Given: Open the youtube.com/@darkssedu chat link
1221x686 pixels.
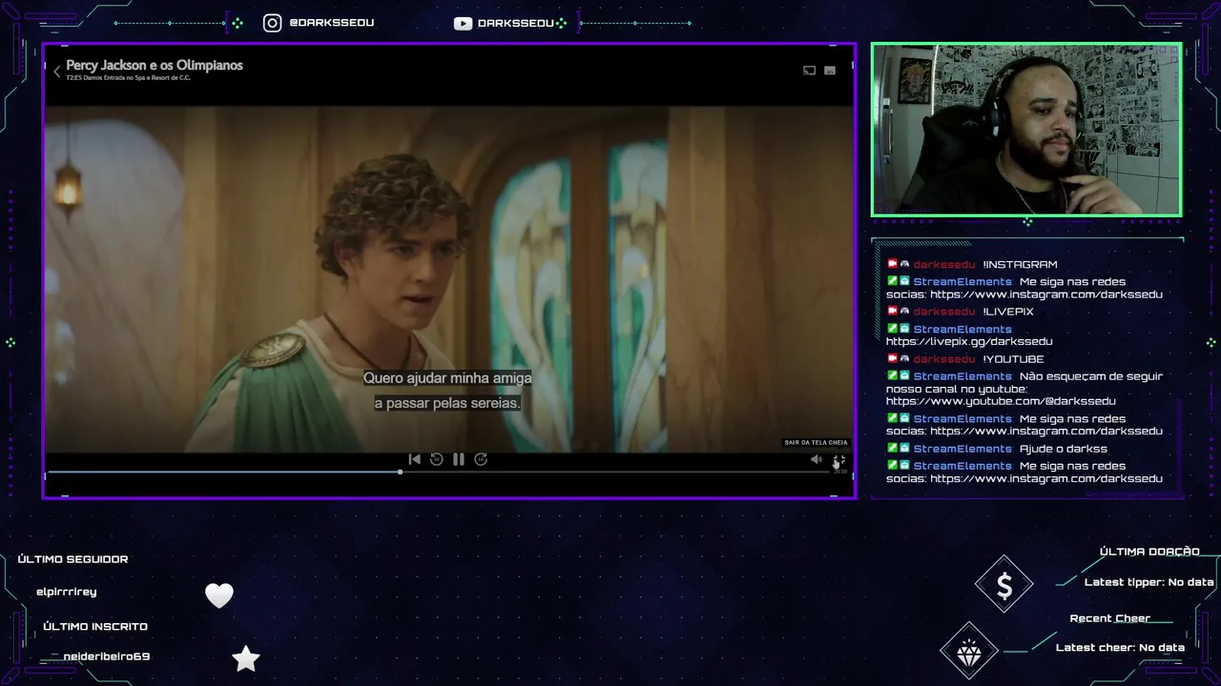Looking at the screenshot, I should pos(1001,401).
